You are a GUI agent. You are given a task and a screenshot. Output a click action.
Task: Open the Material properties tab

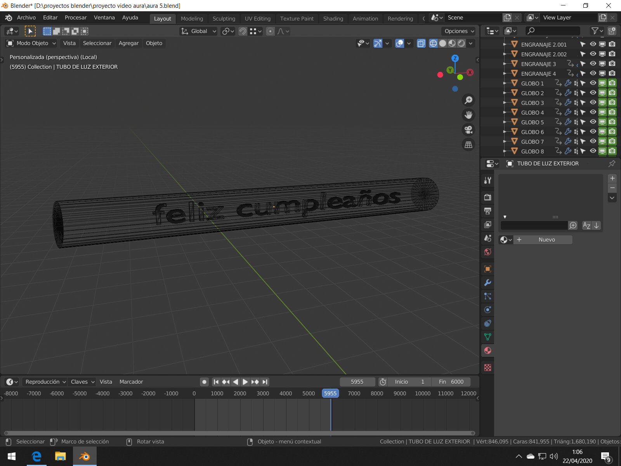click(x=488, y=350)
